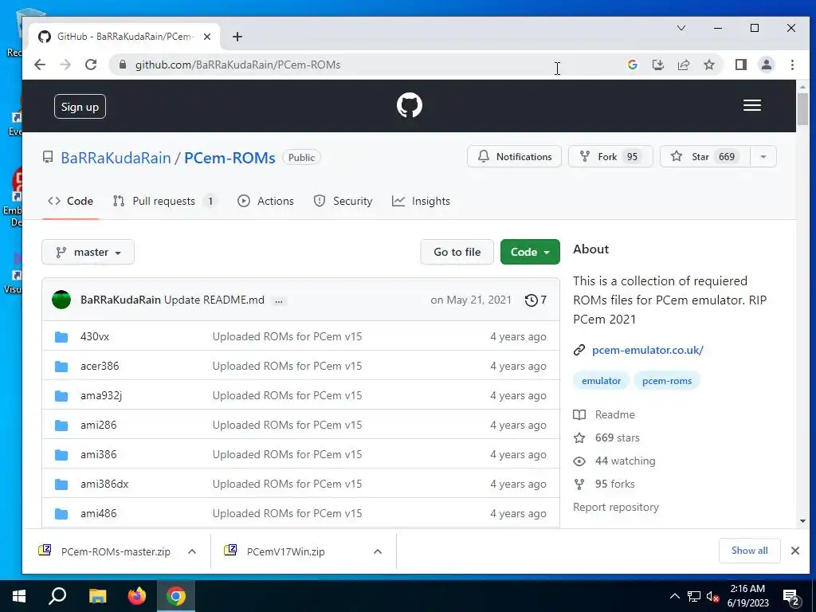Viewport: 816px width, 612px height.
Task: Open the share page icon in address bar
Action: (x=683, y=65)
